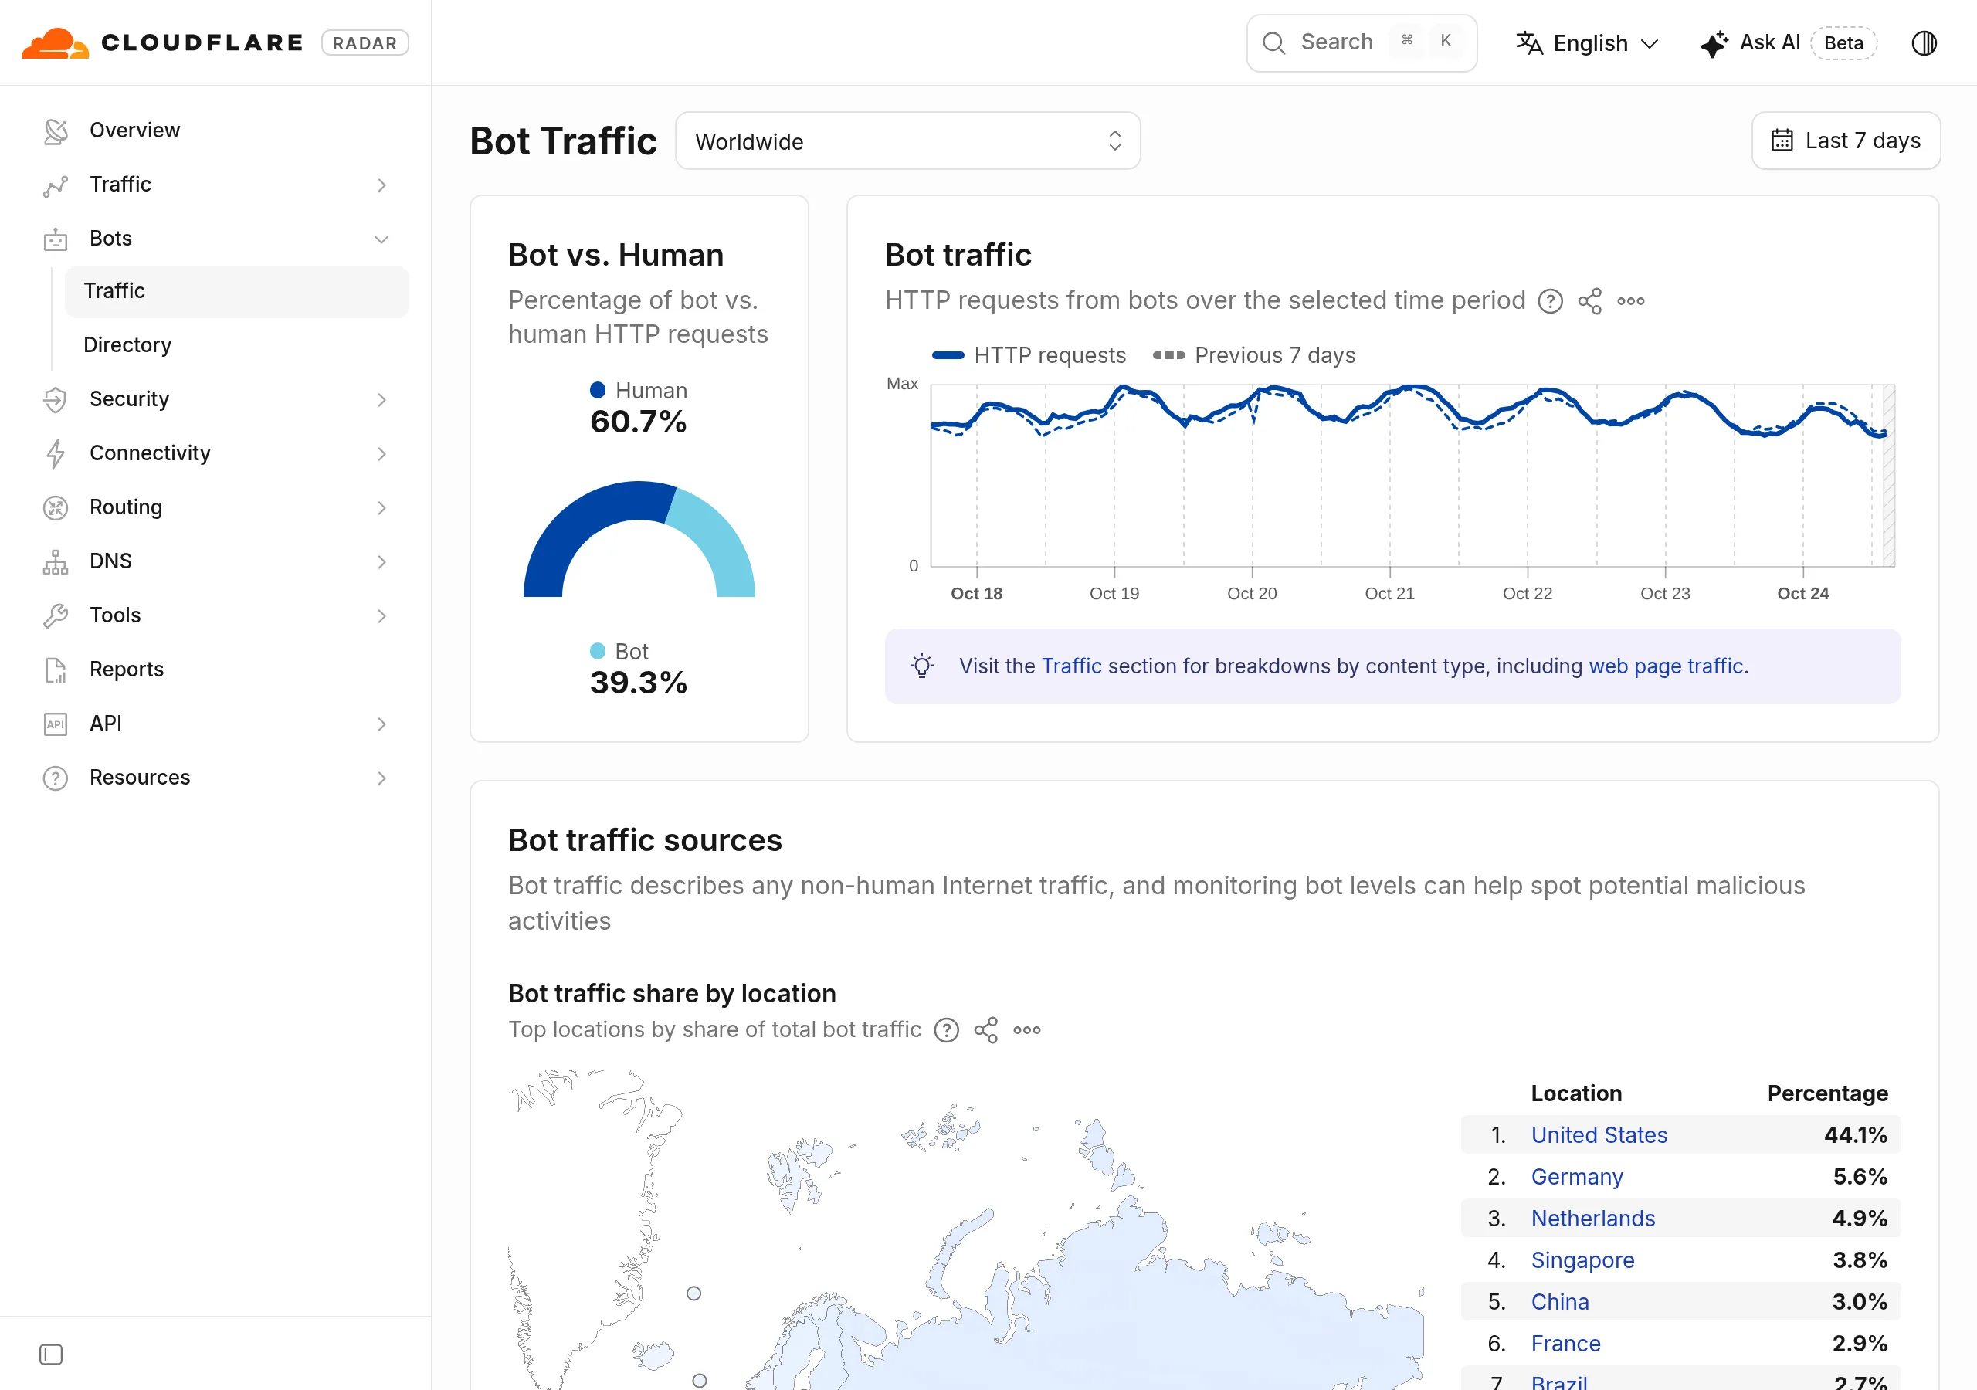1977x1390 pixels.
Task: Click the Routing icon
Action: pyautogui.click(x=55, y=508)
